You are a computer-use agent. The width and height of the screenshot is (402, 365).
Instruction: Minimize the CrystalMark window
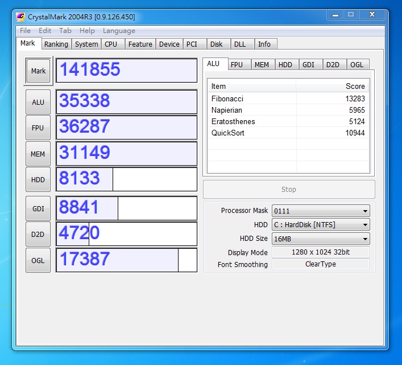[335, 15]
